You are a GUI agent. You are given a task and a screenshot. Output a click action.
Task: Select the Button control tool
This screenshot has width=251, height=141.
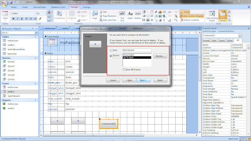coord(138,15)
